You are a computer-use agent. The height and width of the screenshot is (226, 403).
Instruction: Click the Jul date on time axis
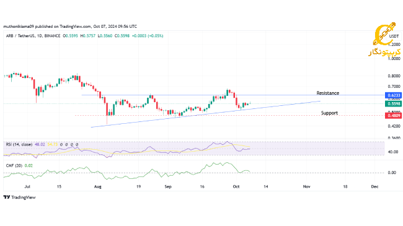(x=27, y=187)
